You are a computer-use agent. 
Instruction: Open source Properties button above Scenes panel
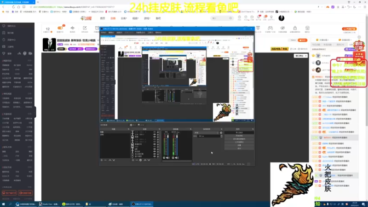[133, 125]
